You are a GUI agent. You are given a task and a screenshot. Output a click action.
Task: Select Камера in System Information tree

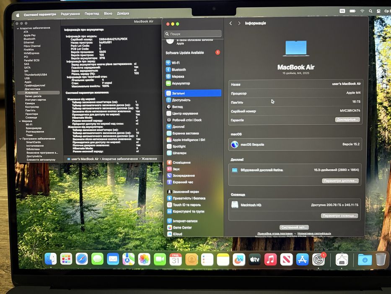point(30,103)
